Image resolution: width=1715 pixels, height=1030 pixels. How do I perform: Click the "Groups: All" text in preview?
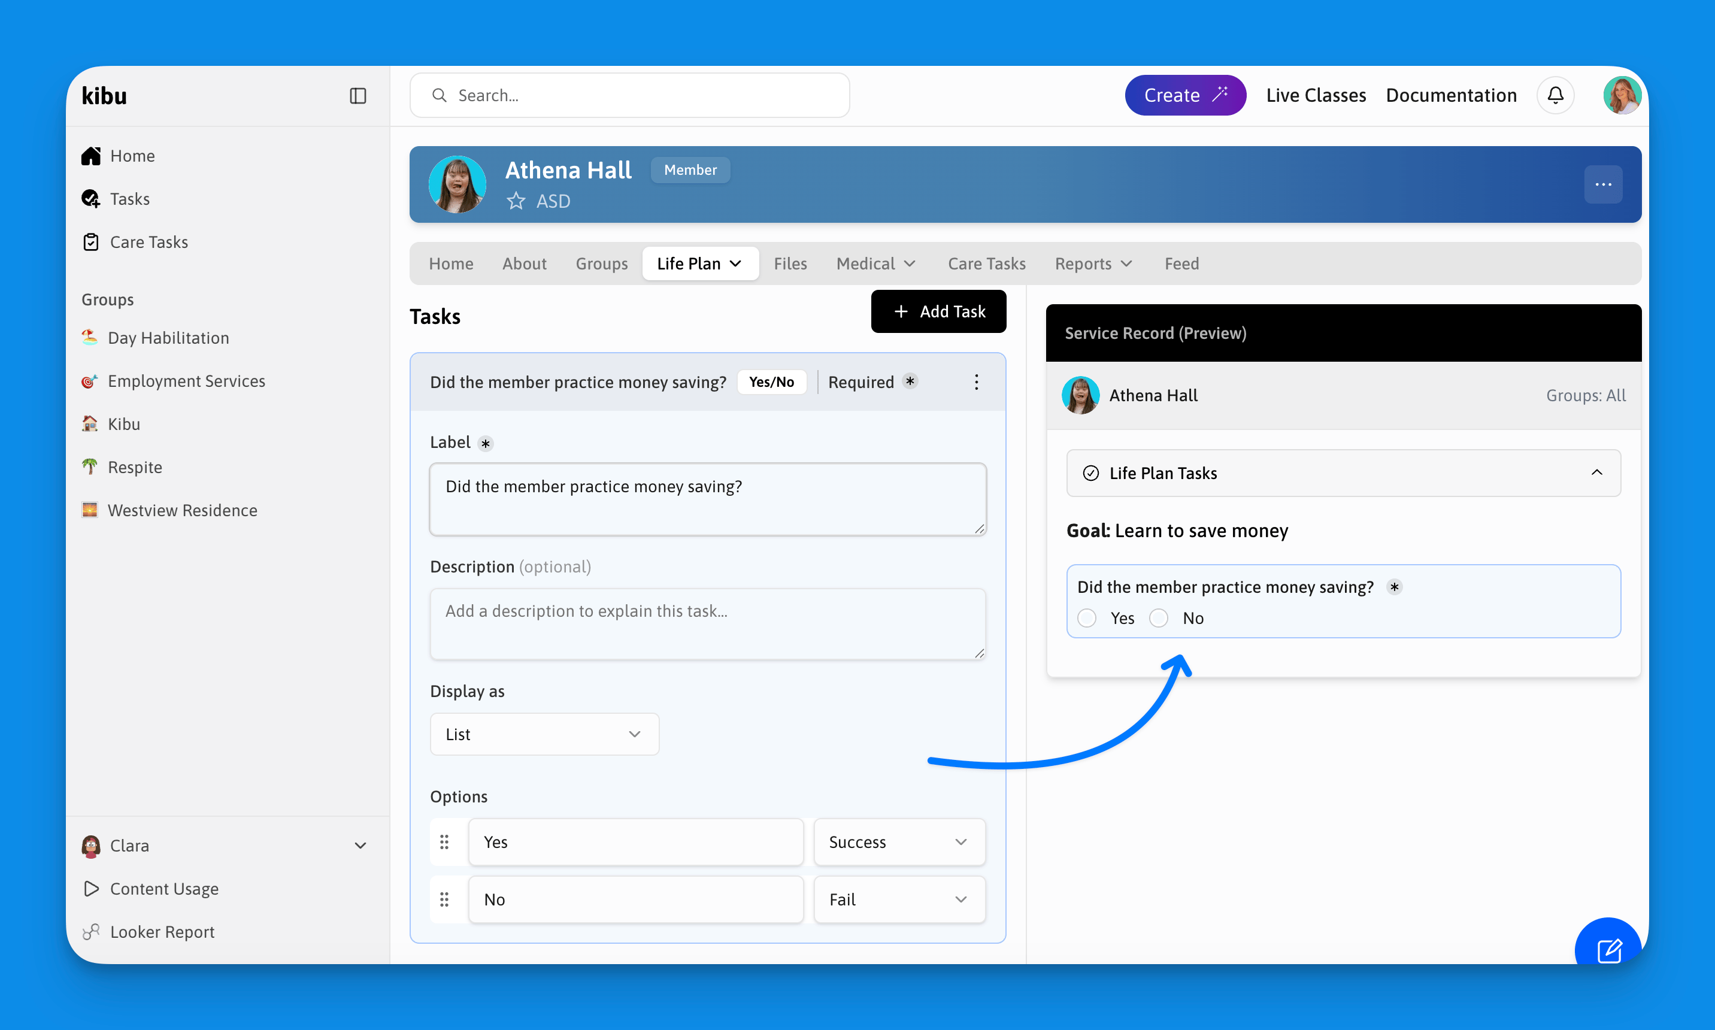[x=1585, y=395]
